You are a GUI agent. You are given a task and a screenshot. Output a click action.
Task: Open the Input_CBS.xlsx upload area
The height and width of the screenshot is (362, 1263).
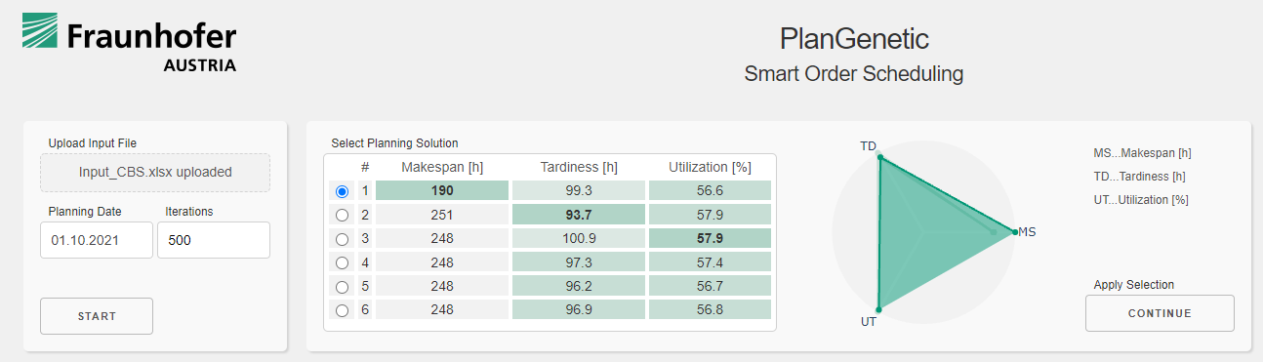[155, 173]
